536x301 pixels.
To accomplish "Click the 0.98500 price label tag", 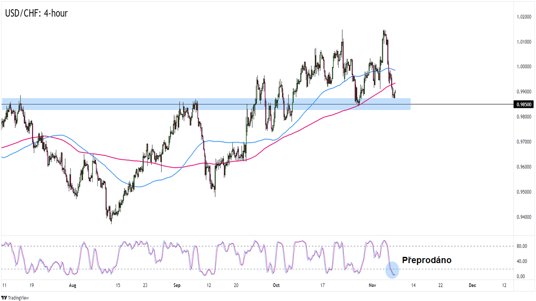I will tap(523, 104).
